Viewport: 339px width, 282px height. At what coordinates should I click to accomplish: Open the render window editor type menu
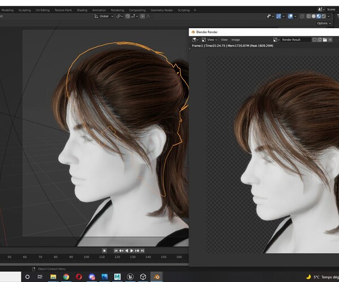coord(195,39)
